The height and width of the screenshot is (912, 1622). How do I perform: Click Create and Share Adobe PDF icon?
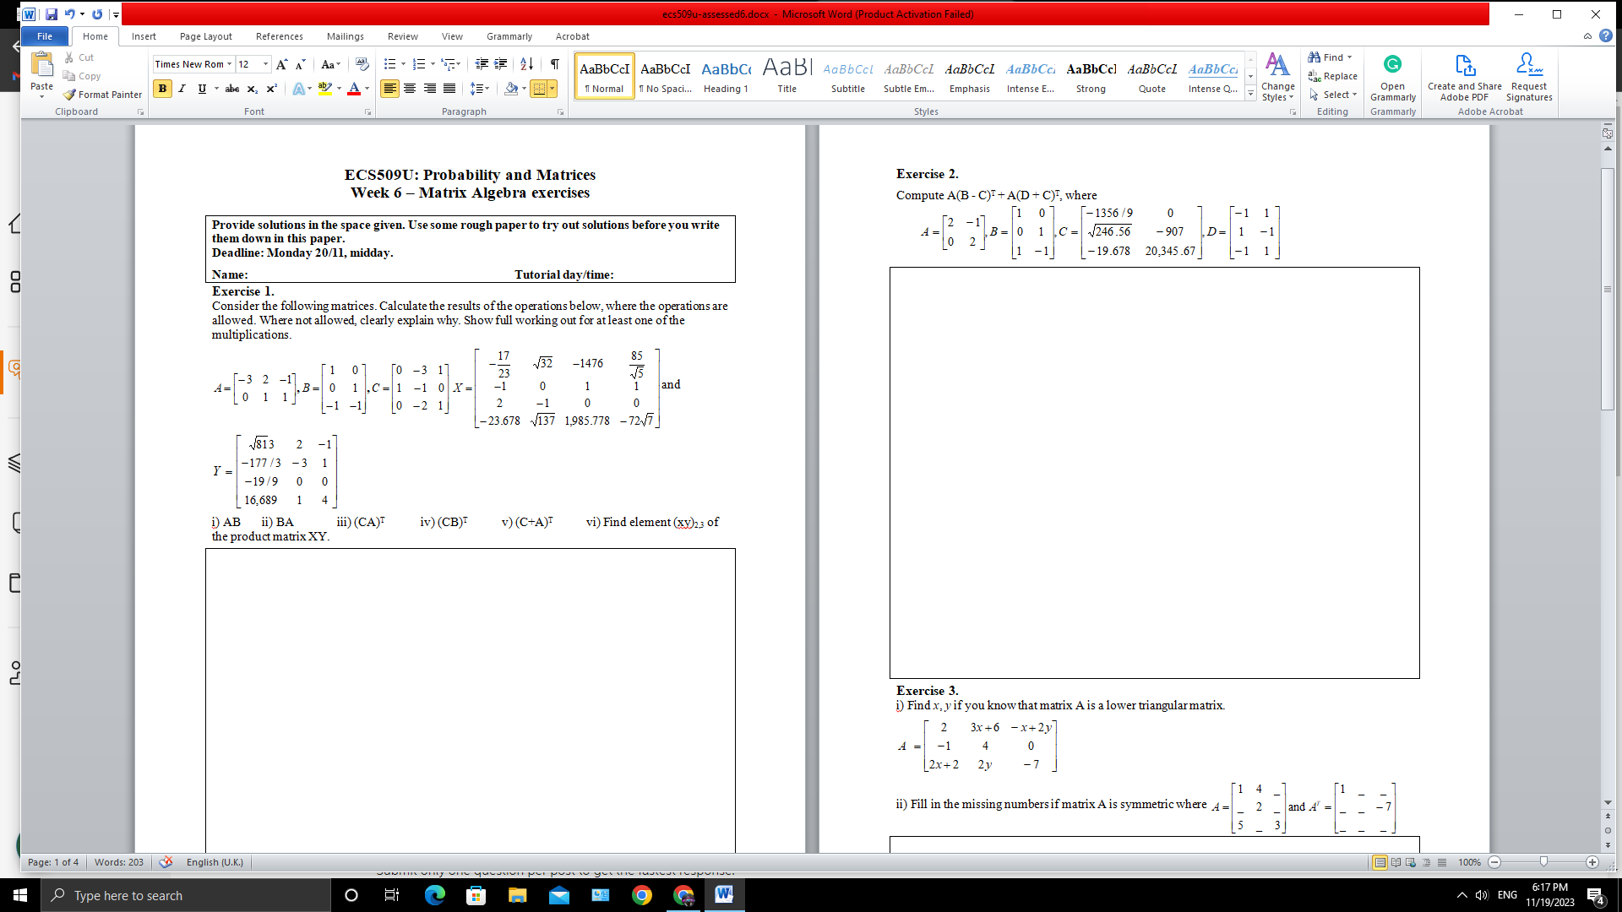coord(1464,77)
